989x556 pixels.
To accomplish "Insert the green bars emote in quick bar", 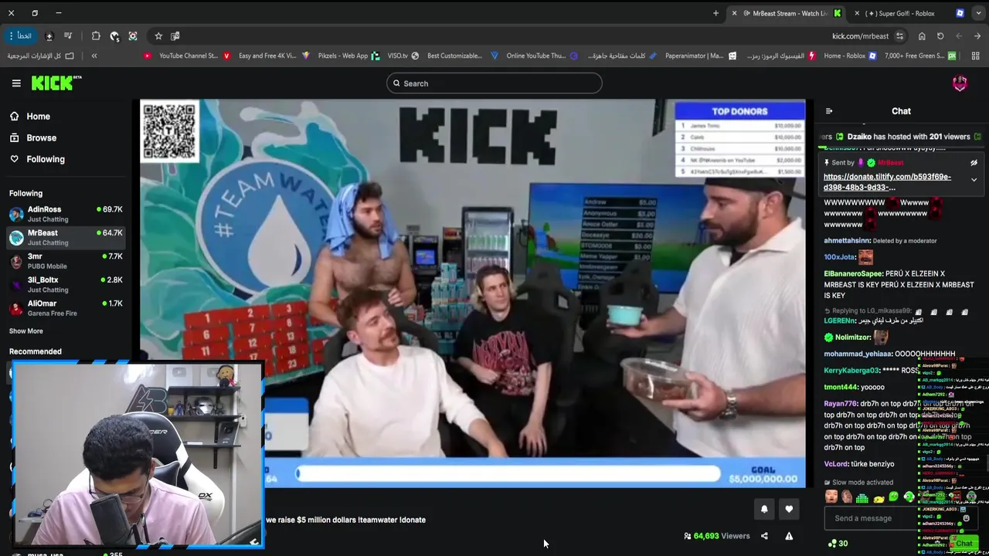I will pos(862,498).
